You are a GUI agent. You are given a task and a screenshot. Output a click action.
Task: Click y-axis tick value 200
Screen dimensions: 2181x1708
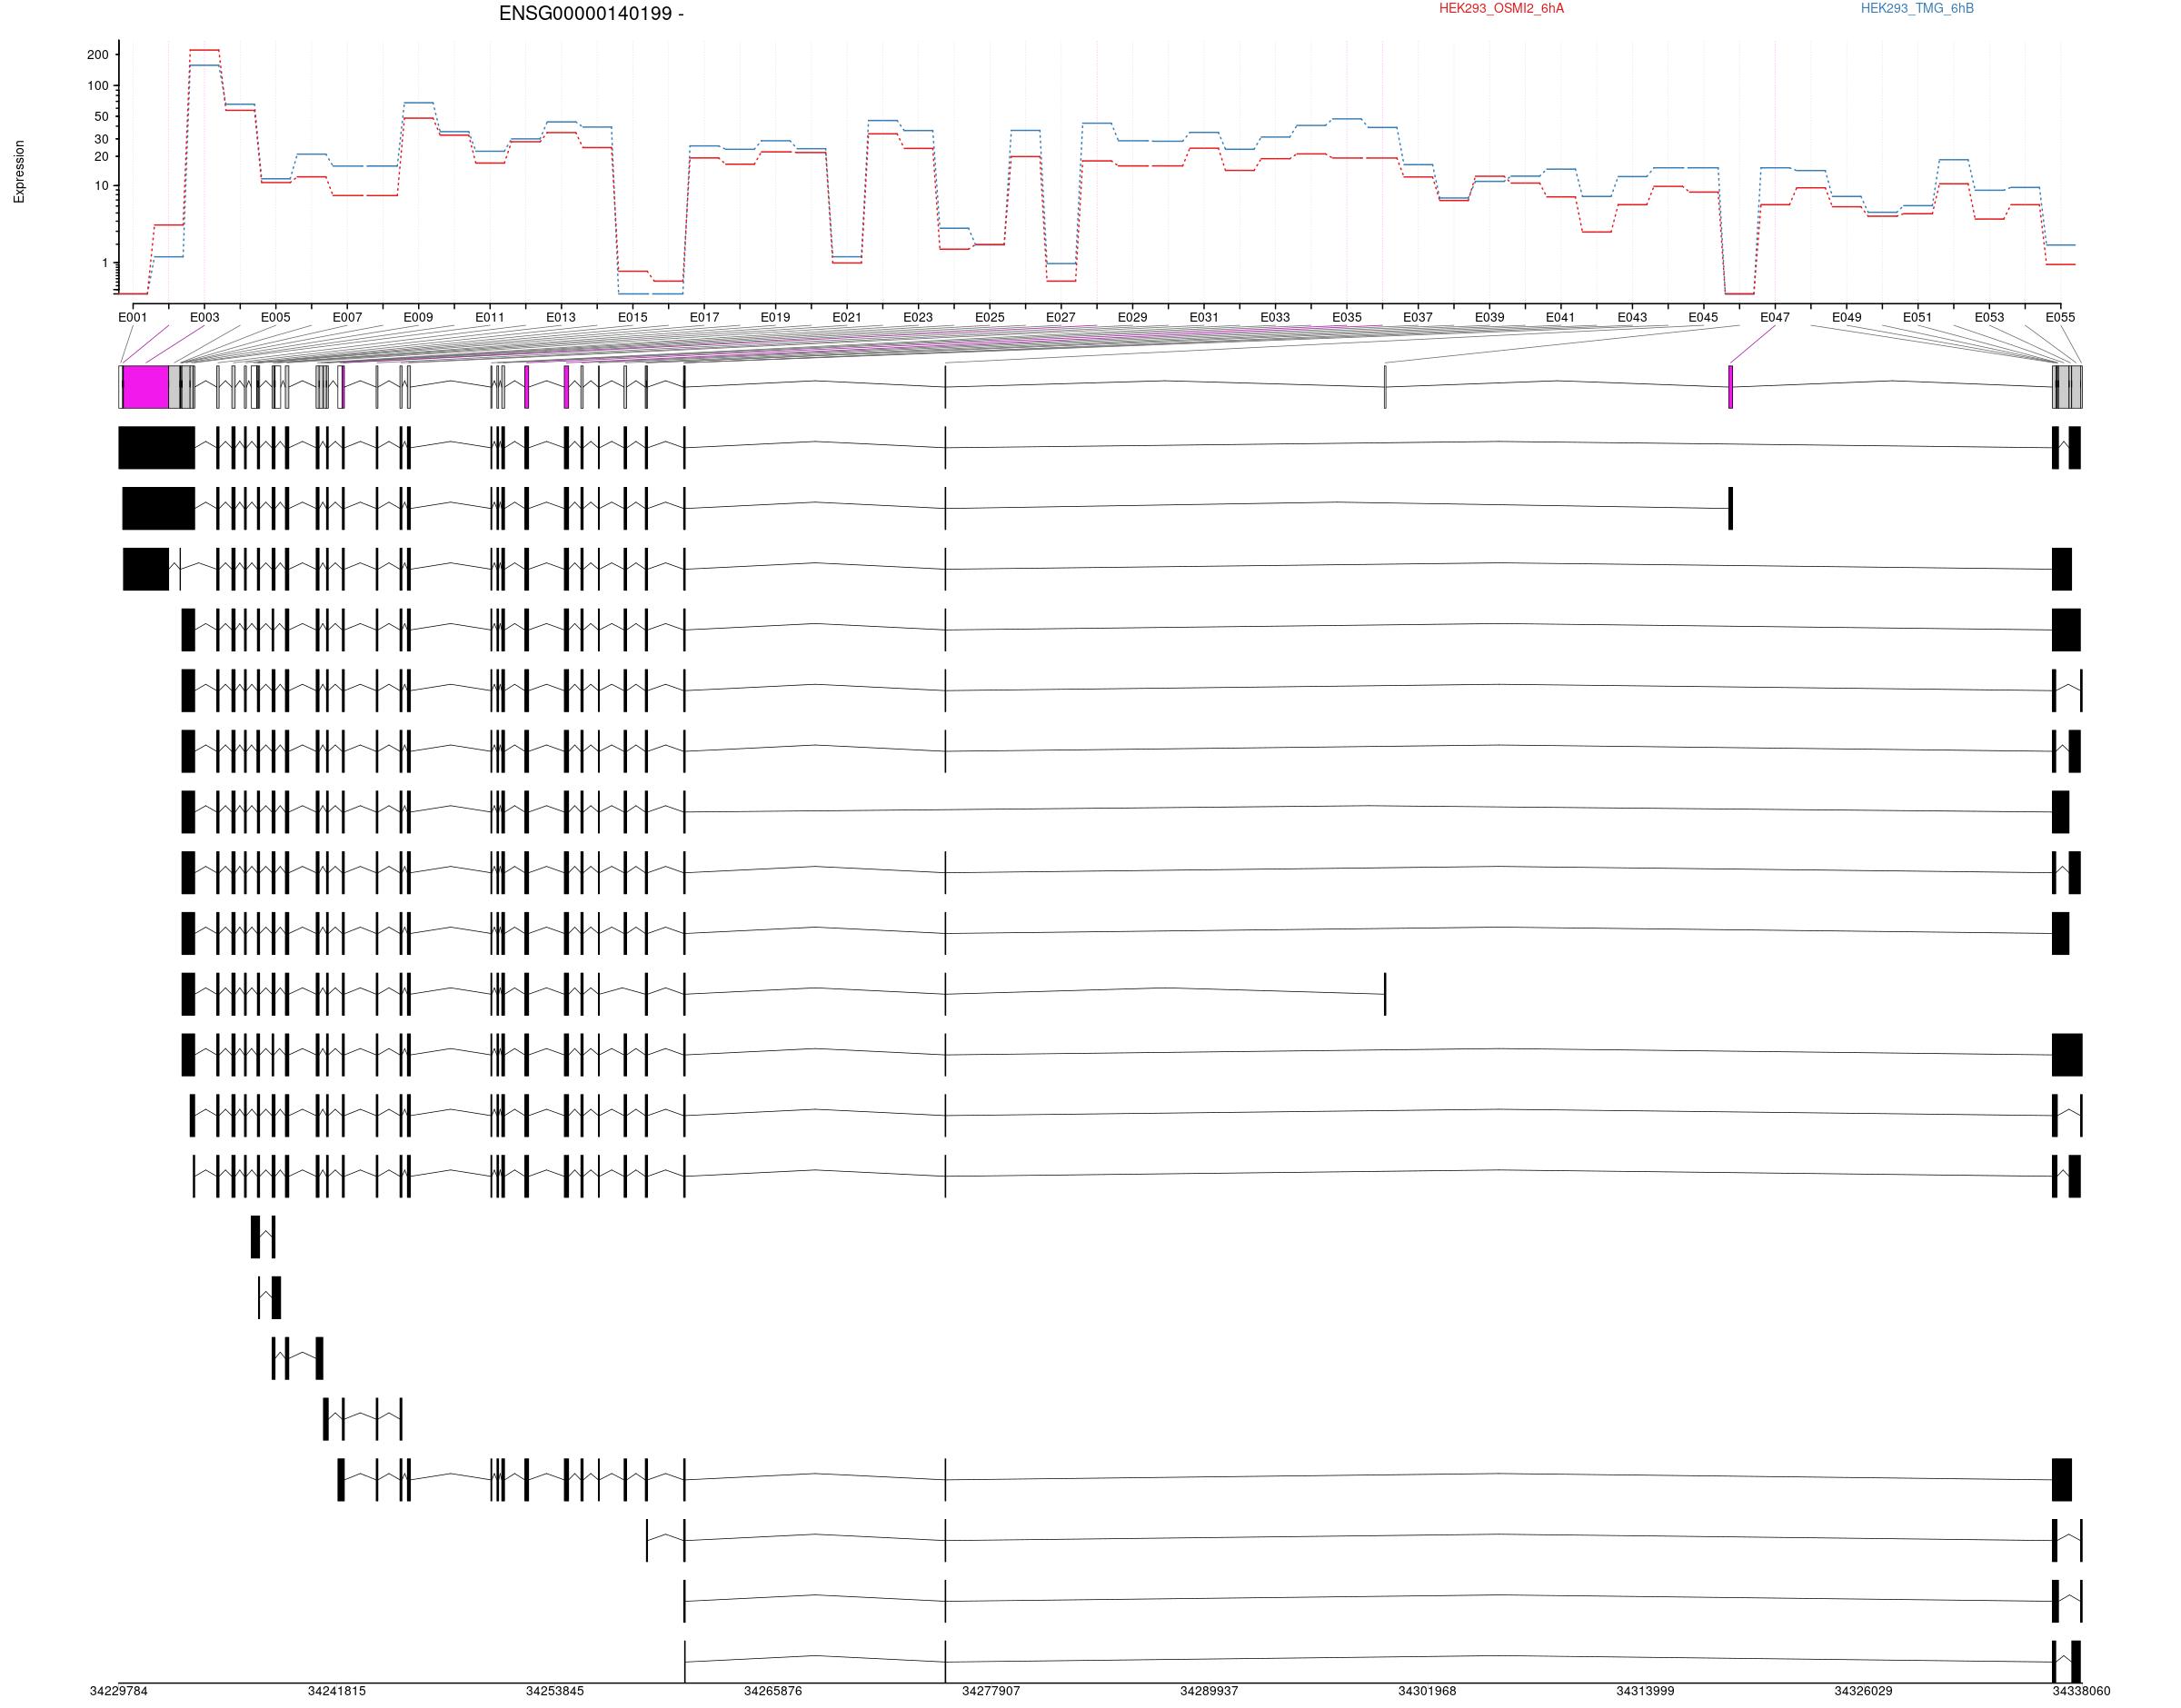point(98,55)
